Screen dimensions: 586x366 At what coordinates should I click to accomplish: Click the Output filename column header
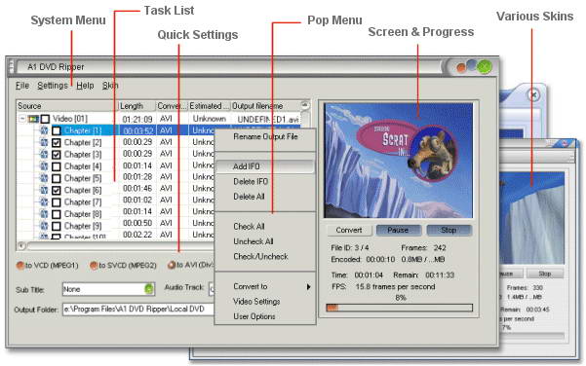point(265,106)
